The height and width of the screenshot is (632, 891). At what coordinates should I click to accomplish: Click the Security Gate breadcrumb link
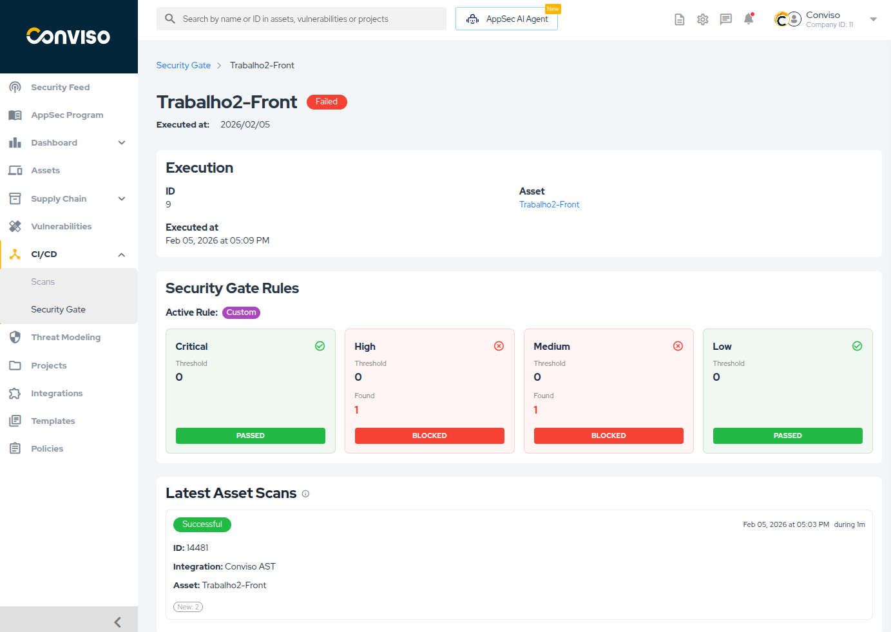point(183,66)
